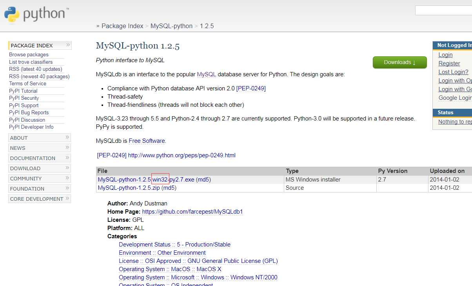Image resolution: width=472 pixels, height=286 pixels.
Task: Open RSS (latest 40 updates) feed
Action: click(35, 69)
